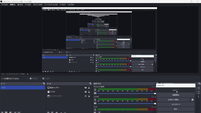Show the hidden ウィンドウキャプチャ source
201x113 pixels.
point(85,96)
